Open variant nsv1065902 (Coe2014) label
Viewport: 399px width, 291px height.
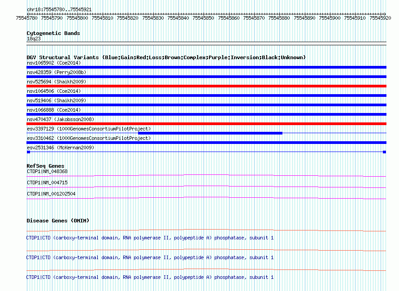(x=54, y=63)
